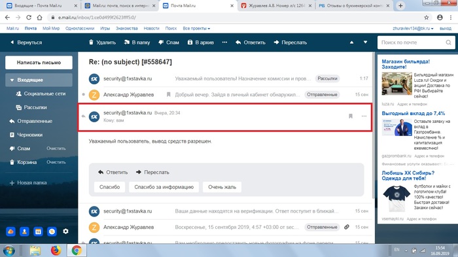The image size is (458, 257).
Task: Open the browser home page icon
Action: tap(39, 18)
